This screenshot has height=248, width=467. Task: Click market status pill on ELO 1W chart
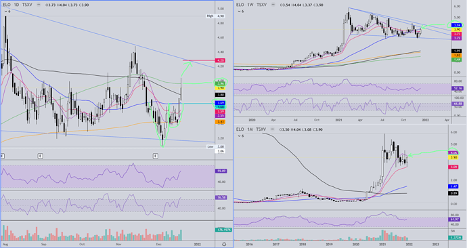[273, 5]
